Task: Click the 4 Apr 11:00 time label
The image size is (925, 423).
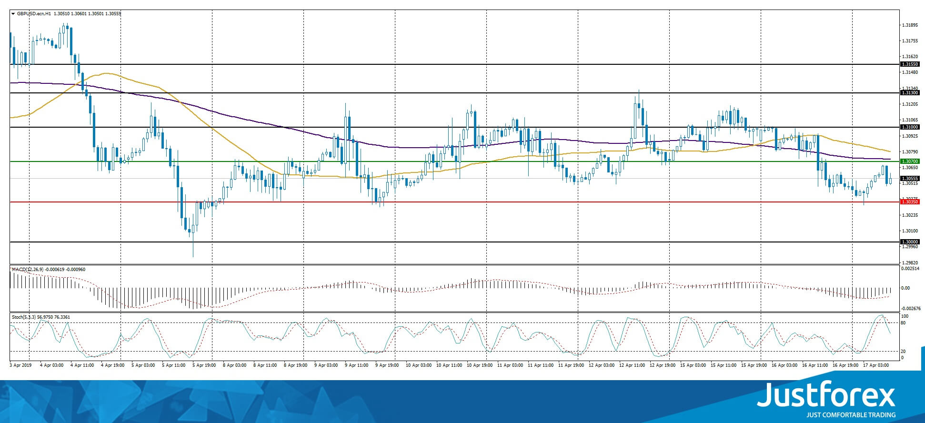Action: [x=82, y=365]
